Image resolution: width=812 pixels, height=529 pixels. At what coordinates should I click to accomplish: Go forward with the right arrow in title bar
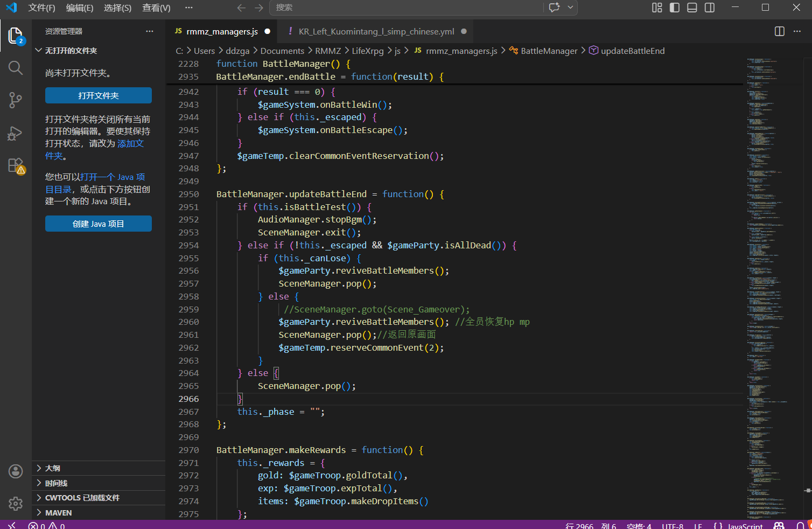259,8
